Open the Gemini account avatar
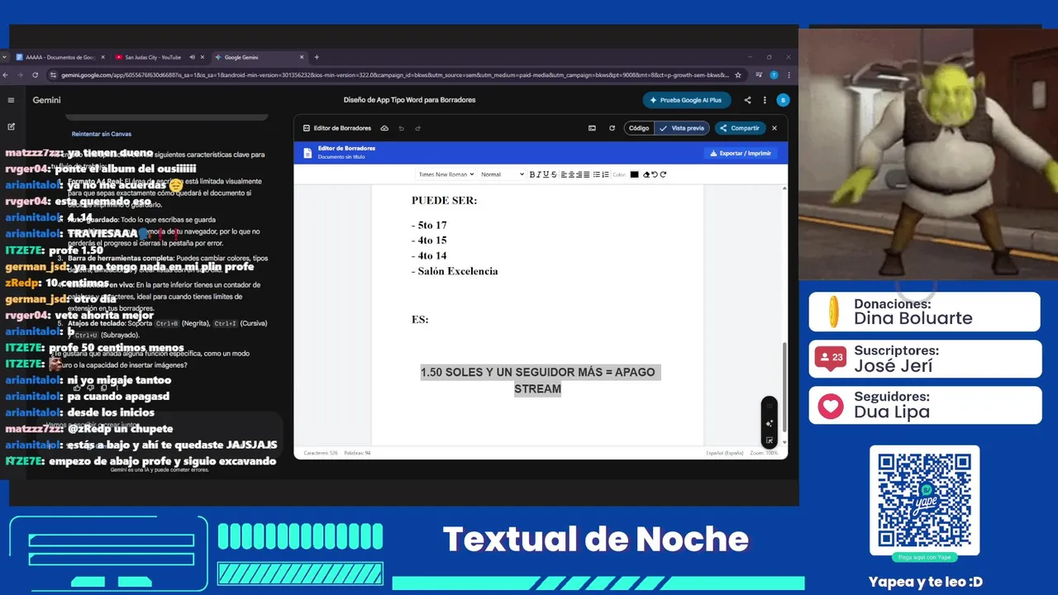 point(783,100)
